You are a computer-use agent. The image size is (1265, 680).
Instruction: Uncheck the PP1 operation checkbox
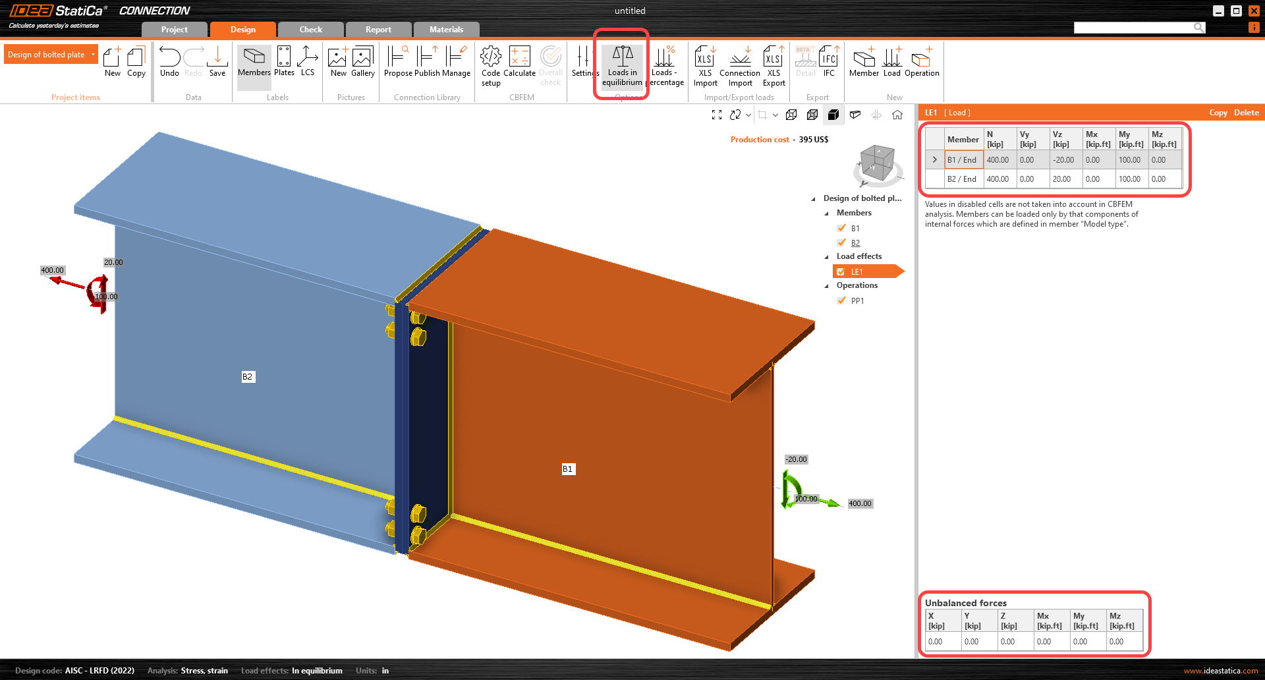[841, 300]
